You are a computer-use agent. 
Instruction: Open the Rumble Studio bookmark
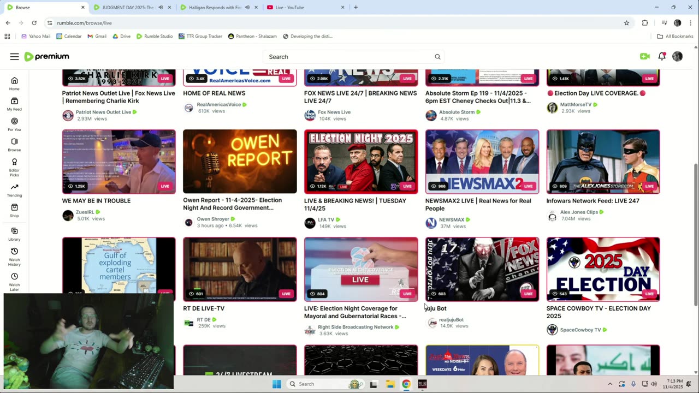[x=155, y=37]
